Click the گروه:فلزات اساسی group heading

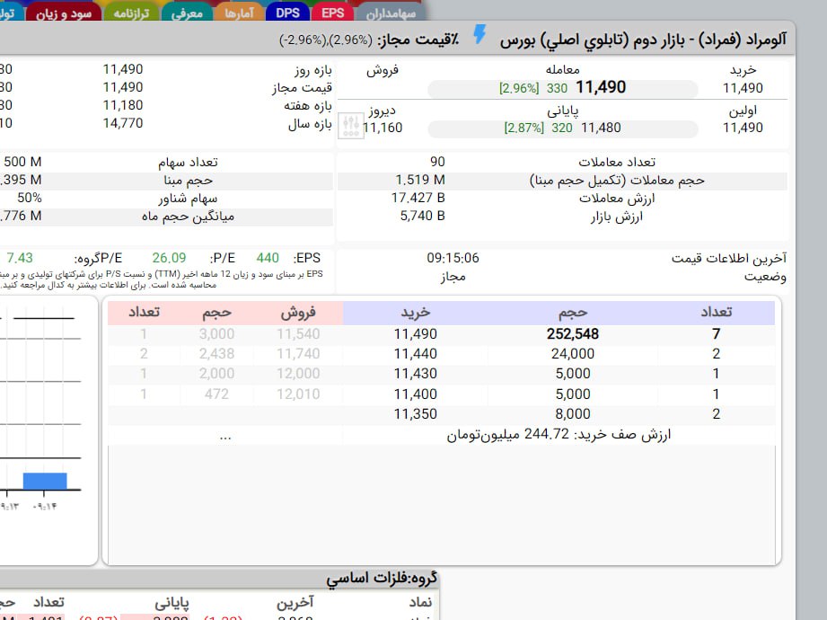[382, 578]
